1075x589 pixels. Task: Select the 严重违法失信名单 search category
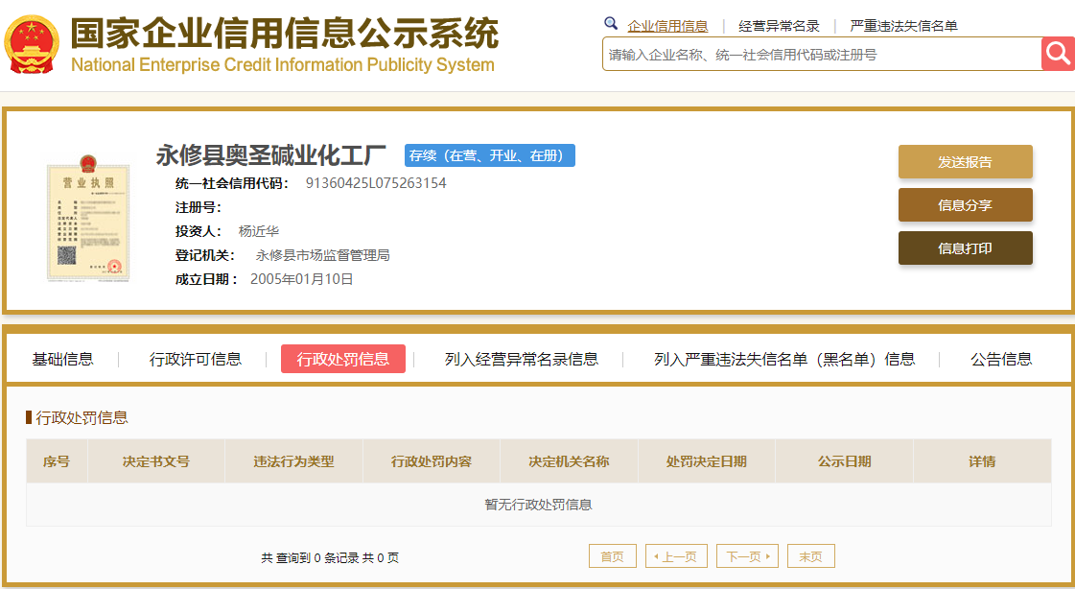pos(903,26)
